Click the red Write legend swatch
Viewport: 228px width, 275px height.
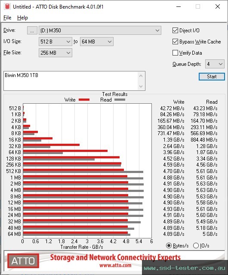point(84,100)
